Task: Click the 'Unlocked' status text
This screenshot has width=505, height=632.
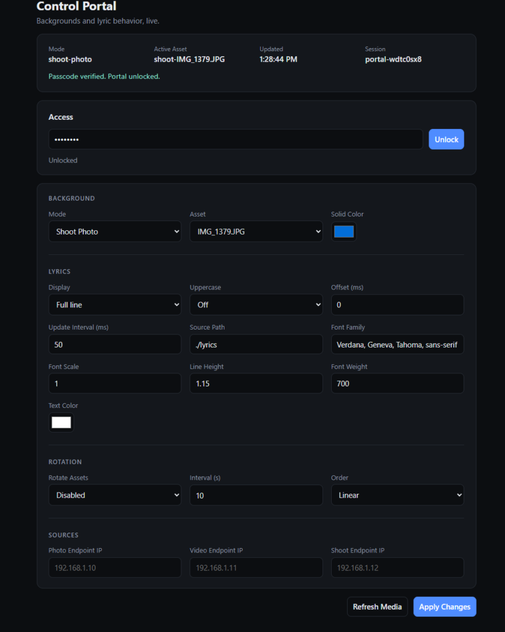Action: pos(63,160)
